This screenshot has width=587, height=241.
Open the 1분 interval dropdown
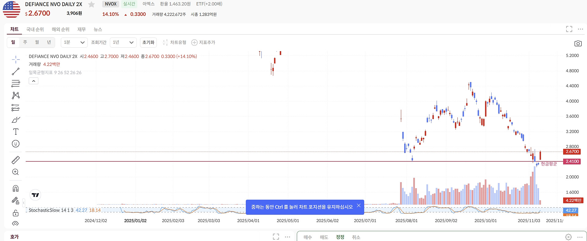click(x=74, y=42)
